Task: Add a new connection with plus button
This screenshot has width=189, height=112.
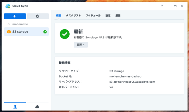Action: pos(15,16)
